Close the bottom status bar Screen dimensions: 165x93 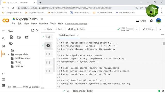click(x=163, y=91)
